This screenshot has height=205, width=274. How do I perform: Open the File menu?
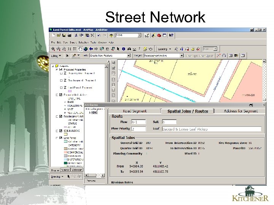tap(53, 43)
